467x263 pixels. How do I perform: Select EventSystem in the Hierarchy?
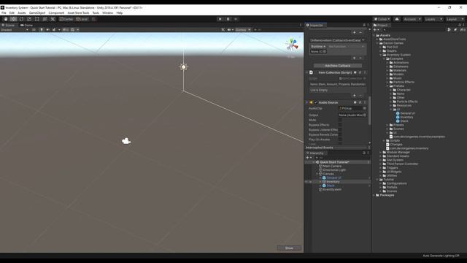332,189
